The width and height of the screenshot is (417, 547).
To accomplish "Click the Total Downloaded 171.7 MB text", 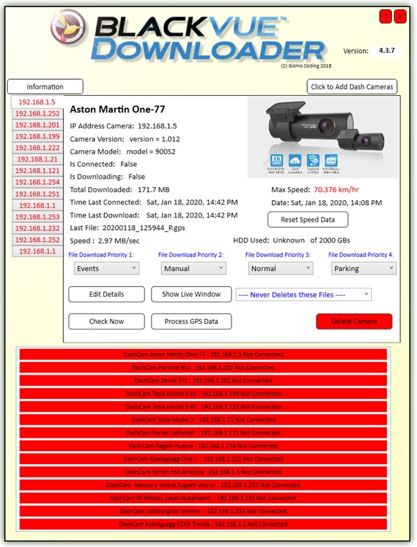I will click(120, 190).
